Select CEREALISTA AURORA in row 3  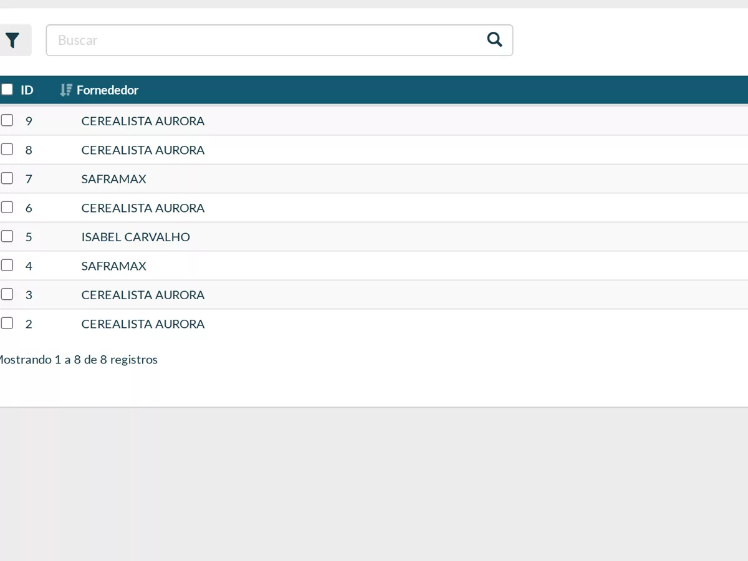pyautogui.click(x=143, y=295)
